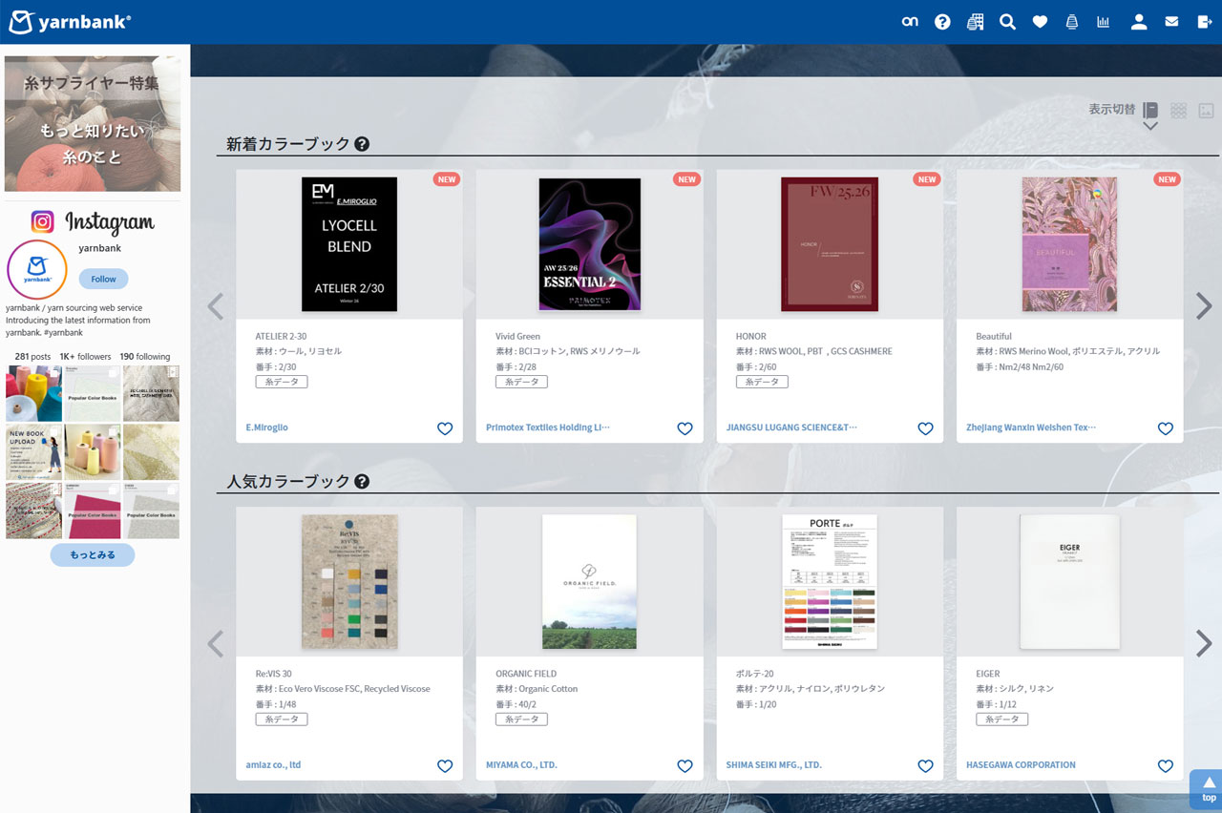Click the '190 following' Instagram stat
This screenshot has width=1222, height=813.
[145, 356]
